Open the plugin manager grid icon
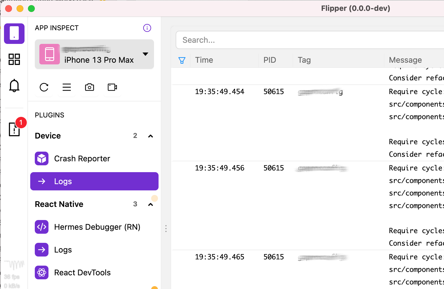 [14, 59]
